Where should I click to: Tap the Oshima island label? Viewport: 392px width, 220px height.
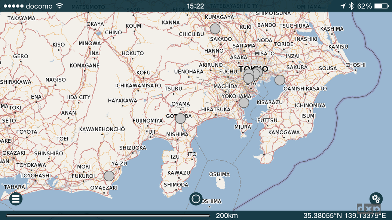coord(219,174)
